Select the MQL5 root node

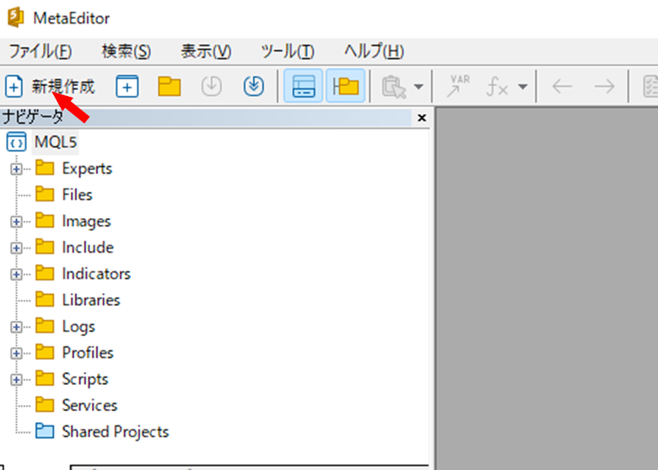point(56,142)
